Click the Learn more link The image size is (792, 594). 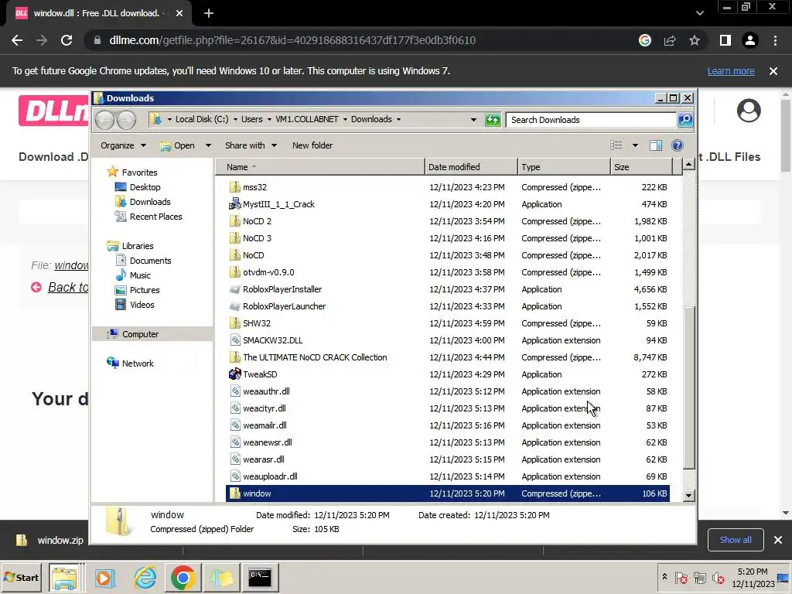(x=731, y=71)
